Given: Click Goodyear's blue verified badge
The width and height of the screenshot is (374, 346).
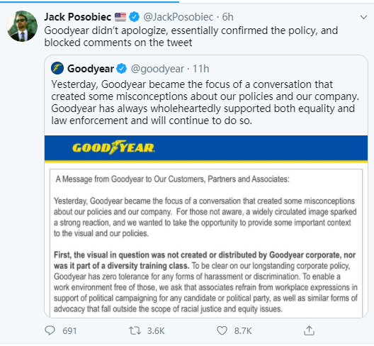Looking at the screenshot, I should pos(121,69).
